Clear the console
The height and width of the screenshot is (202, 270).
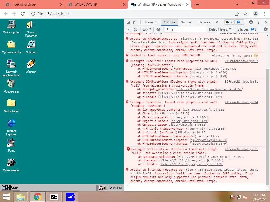point(136,29)
